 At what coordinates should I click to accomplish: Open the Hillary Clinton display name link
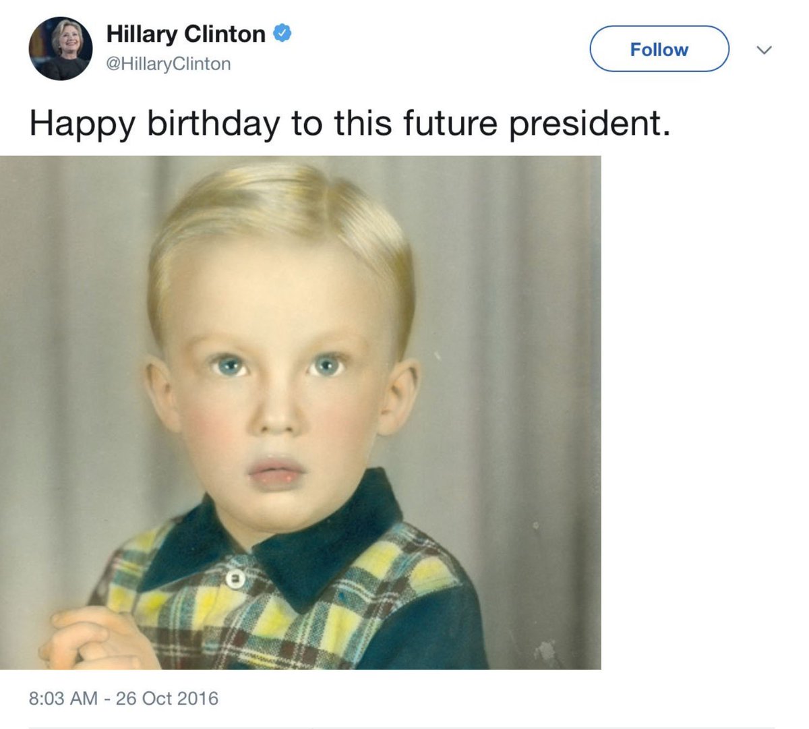pyautogui.click(x=185, y=34)
